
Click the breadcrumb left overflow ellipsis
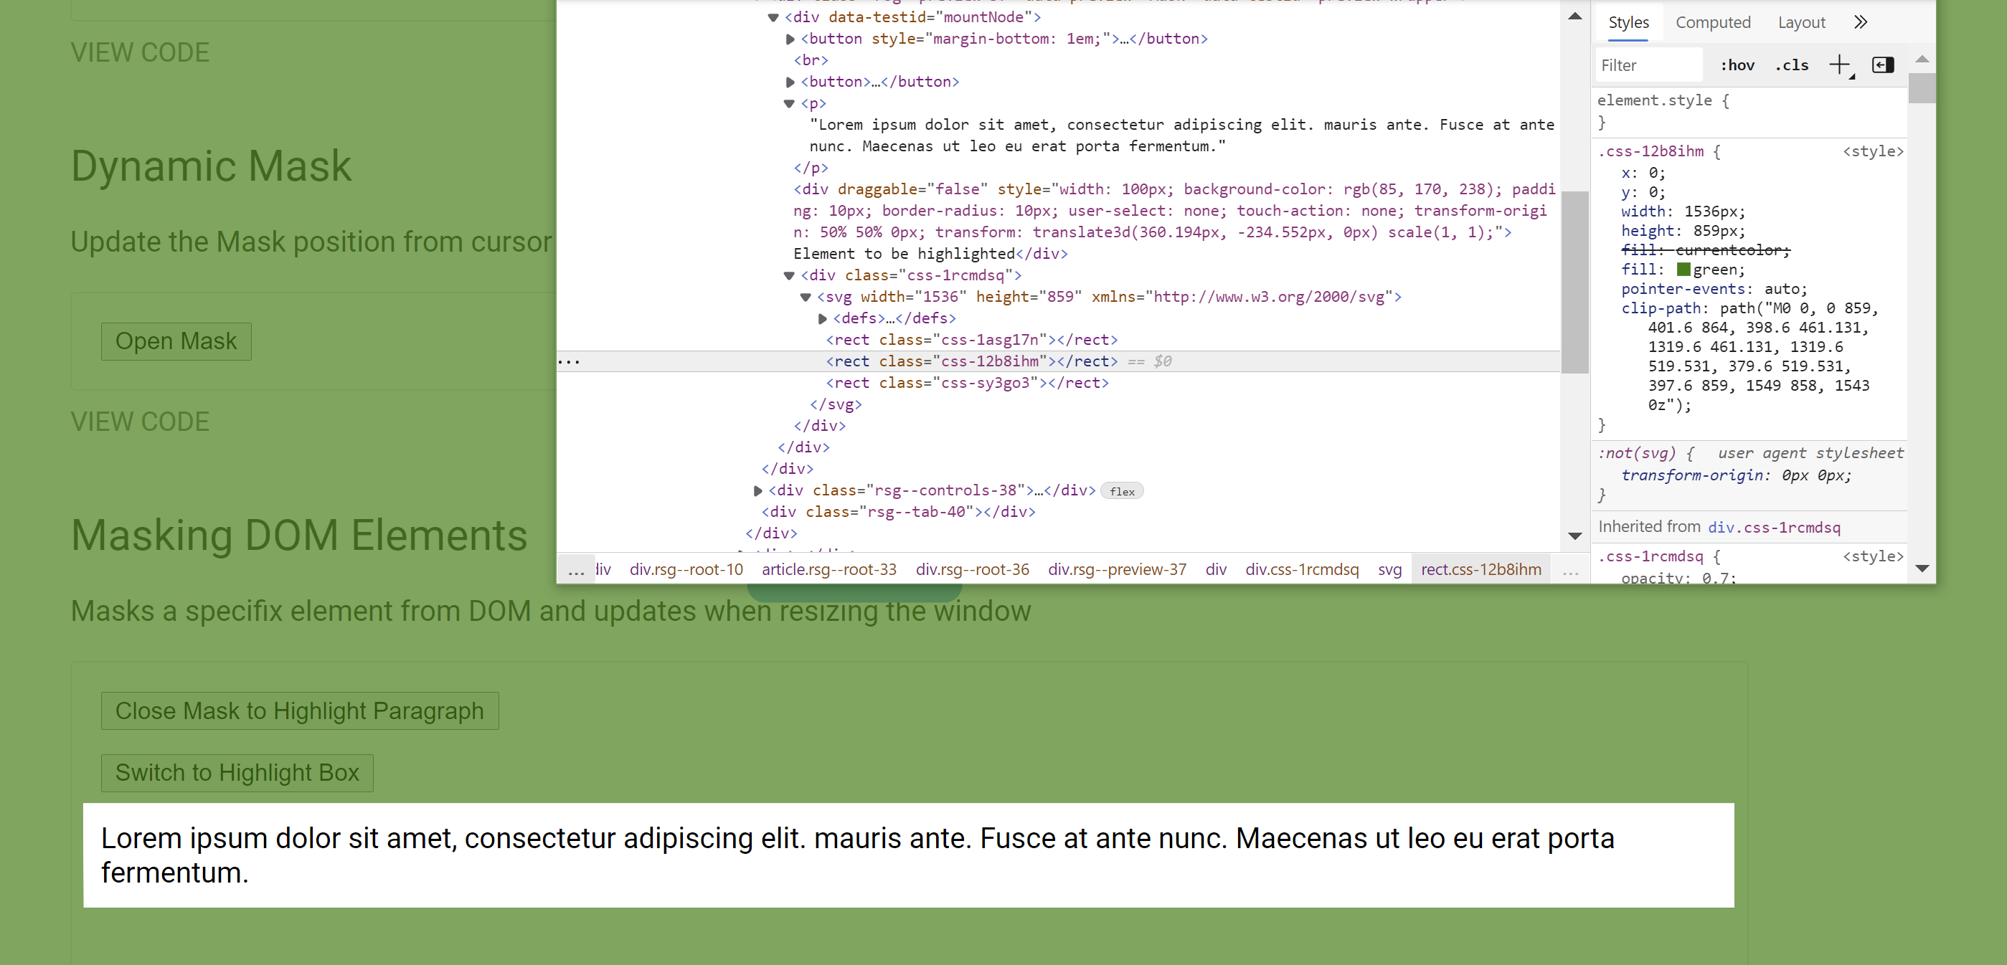576,570
